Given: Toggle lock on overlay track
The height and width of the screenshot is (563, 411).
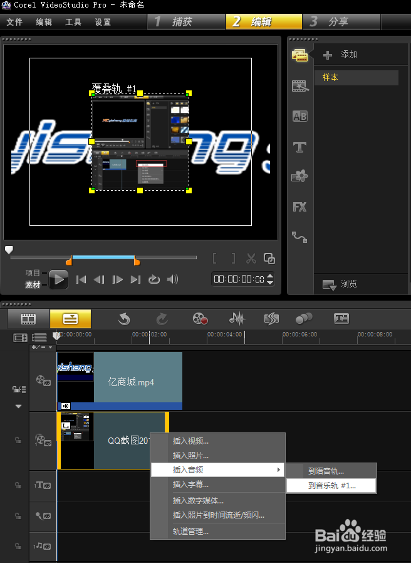Looking at the screenshot, I should pos(18,440).
